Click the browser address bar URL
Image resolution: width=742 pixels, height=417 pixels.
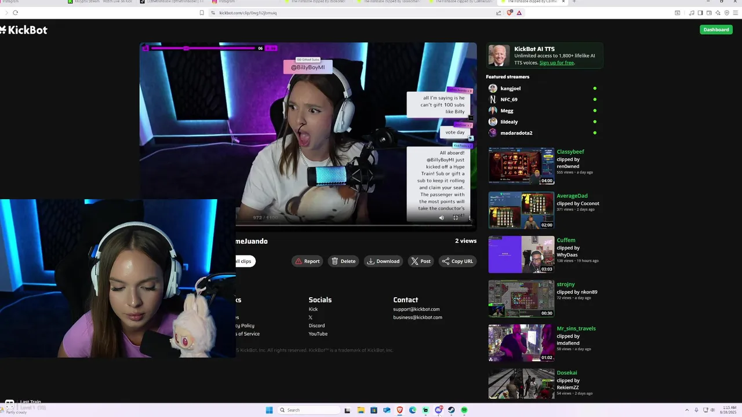coord(248,13)
